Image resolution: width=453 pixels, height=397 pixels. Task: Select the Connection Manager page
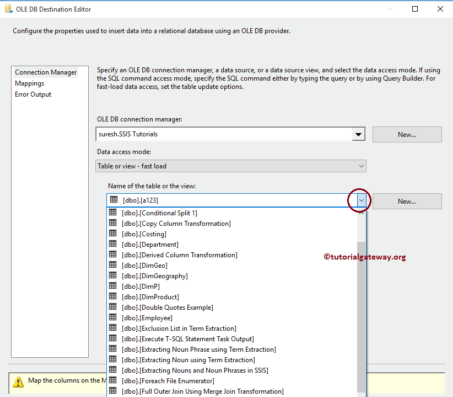[x=46, y=72]
